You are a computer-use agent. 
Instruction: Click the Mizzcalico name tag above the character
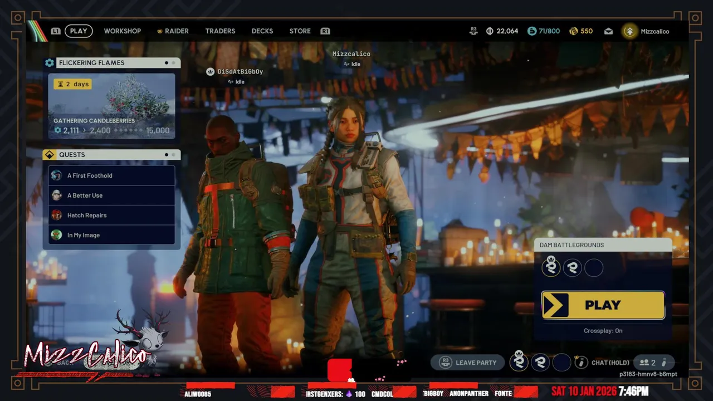coord(351,54)
